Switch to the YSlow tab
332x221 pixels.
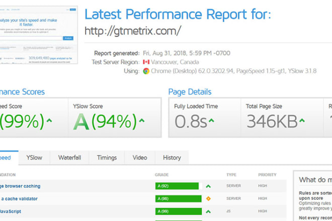[34, 158]
